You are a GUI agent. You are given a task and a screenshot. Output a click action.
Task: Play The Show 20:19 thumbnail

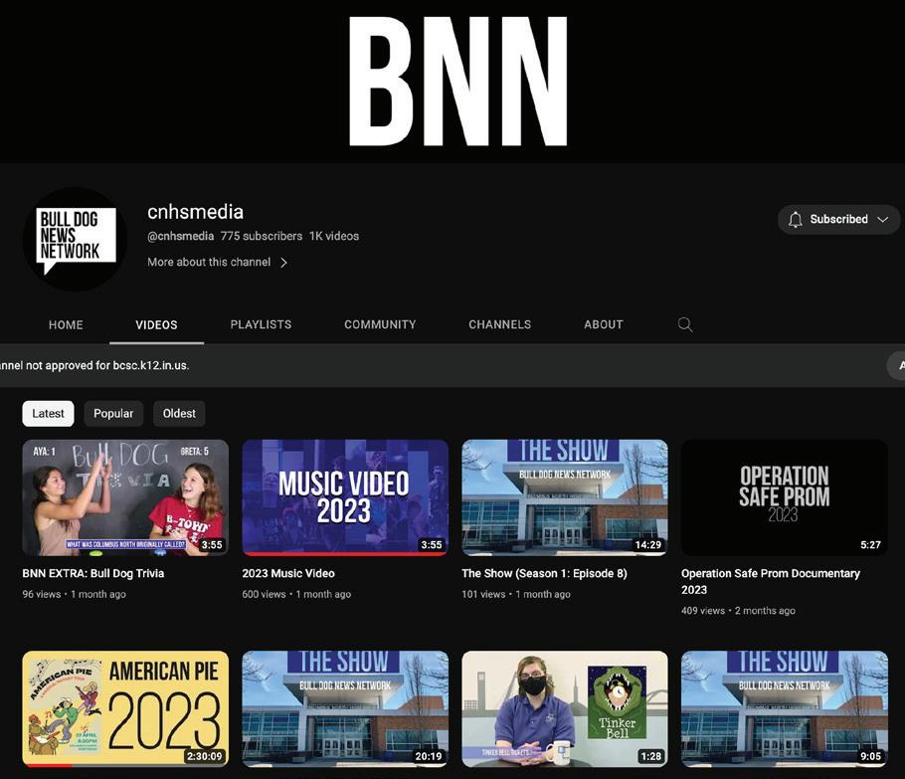tap(345, 709)
